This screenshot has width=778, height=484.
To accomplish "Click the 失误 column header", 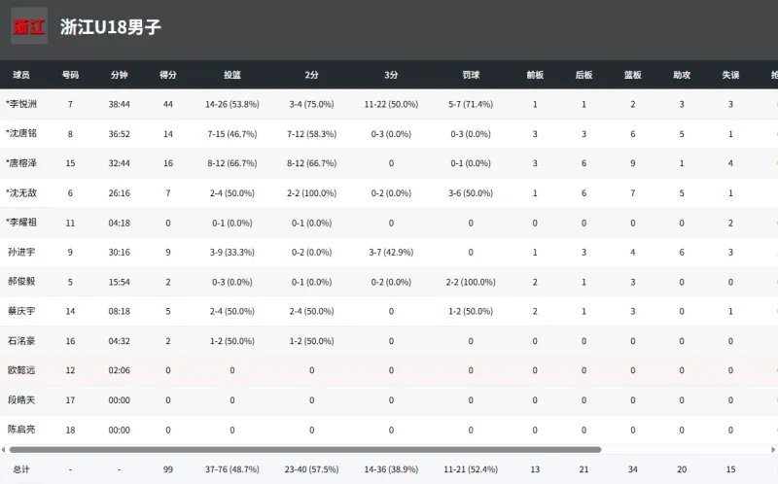I will (730, 75).
